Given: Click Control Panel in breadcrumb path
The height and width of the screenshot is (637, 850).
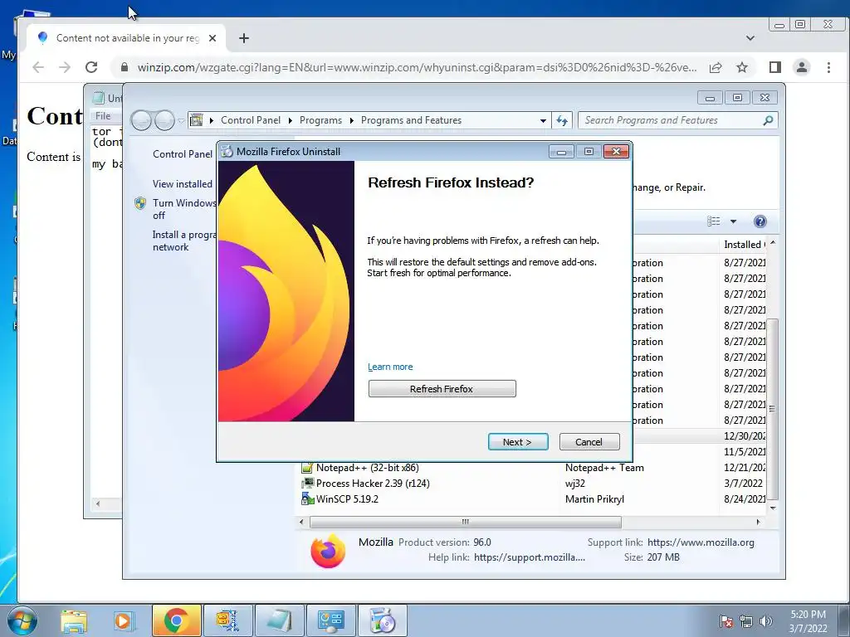Looking at the screenshot, I should pos(251,120).
